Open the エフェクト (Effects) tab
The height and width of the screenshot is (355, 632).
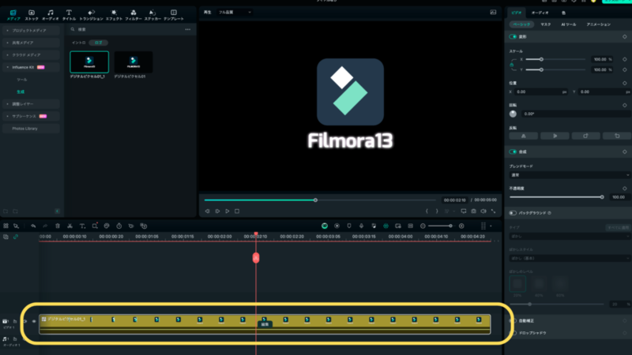click(x=114, y=15)
